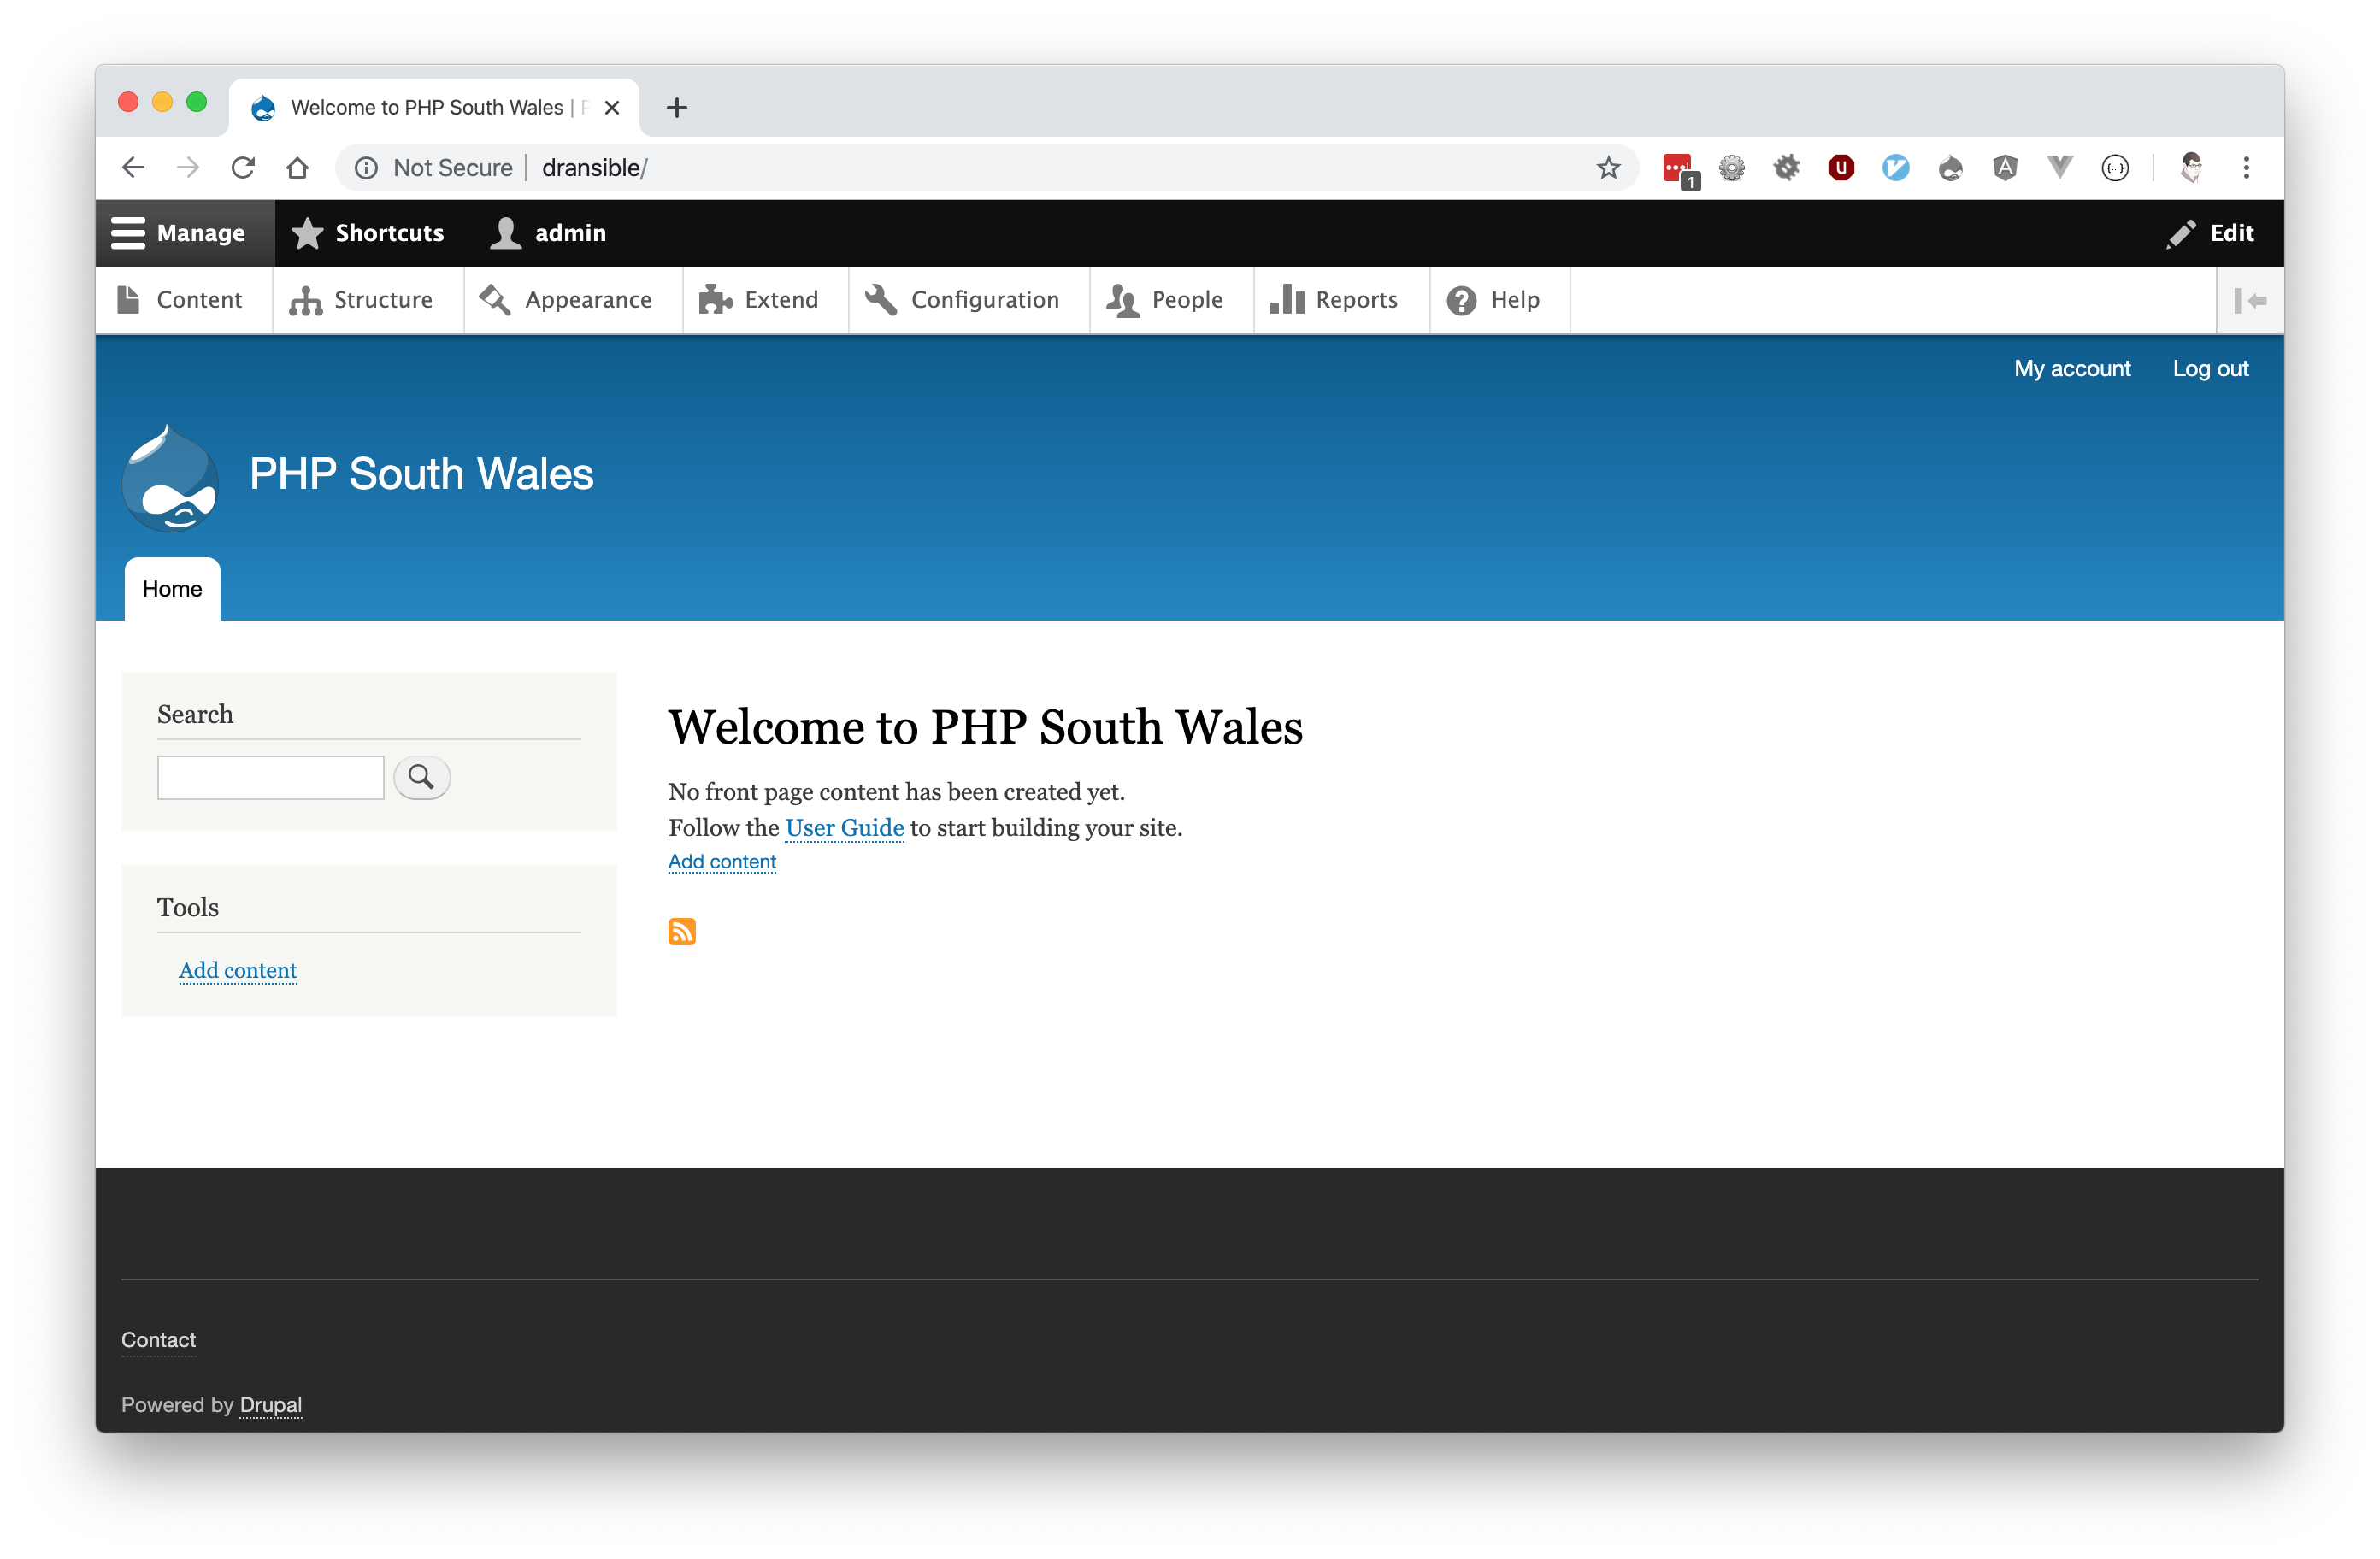Click the Extend menu item
The height and width of the screenshot is (1559, 2380).
pos(780,299)
